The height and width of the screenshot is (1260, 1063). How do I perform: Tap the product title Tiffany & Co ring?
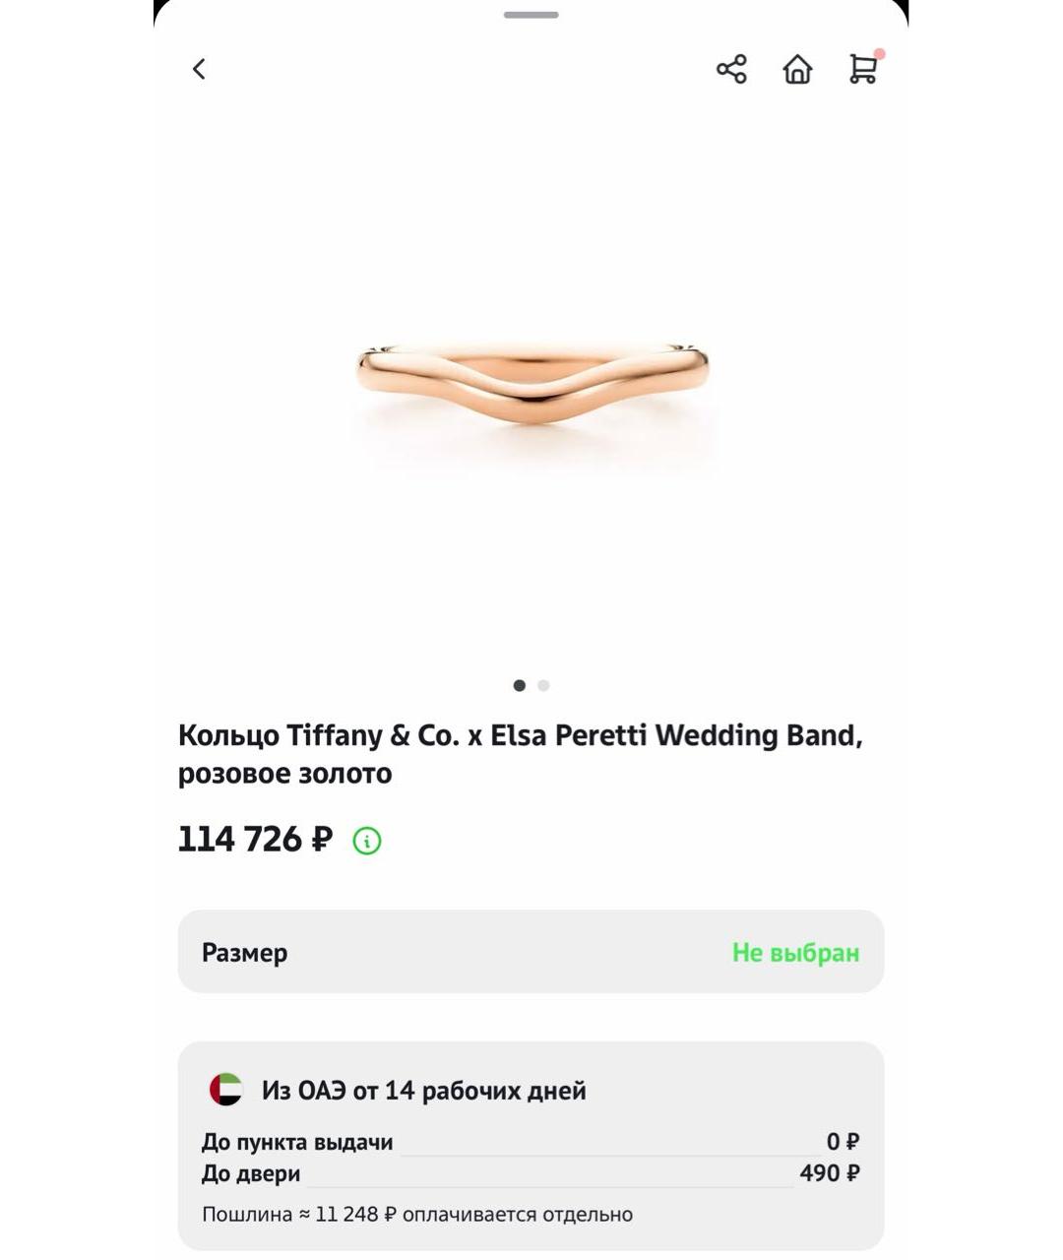coord(522,753)
